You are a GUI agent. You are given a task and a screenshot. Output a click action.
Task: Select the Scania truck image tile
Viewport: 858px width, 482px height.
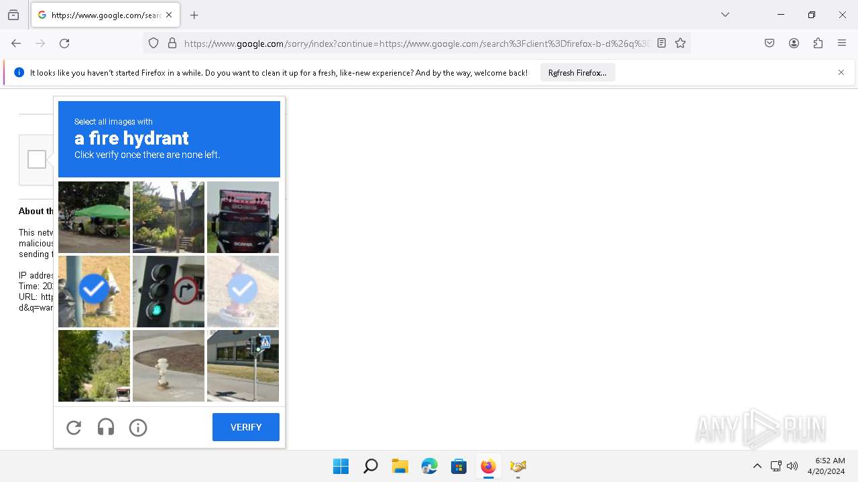[x=243, y=217]
